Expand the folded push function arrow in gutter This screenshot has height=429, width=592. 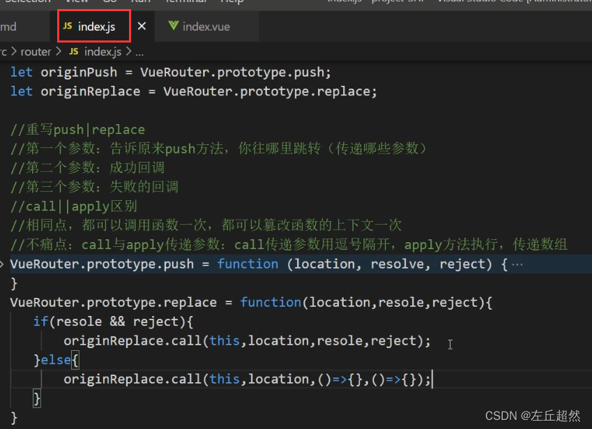[2, 264]
